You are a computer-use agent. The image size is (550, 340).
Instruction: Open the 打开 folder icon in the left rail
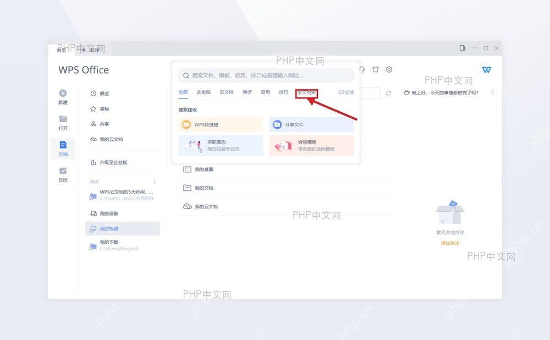pyautogui.click(x=63, y=119)
